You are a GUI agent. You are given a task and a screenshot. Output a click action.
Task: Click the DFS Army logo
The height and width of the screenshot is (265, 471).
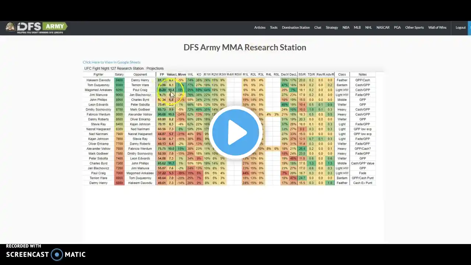(36, 28)
